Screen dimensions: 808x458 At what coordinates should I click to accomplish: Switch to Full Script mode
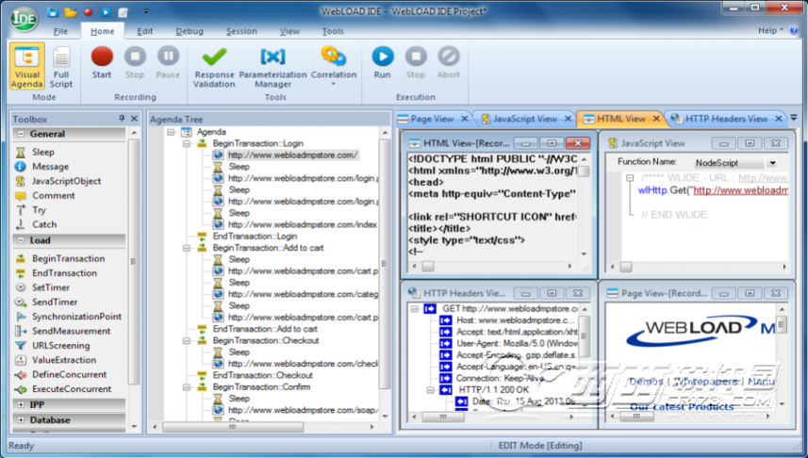point(61,67)
